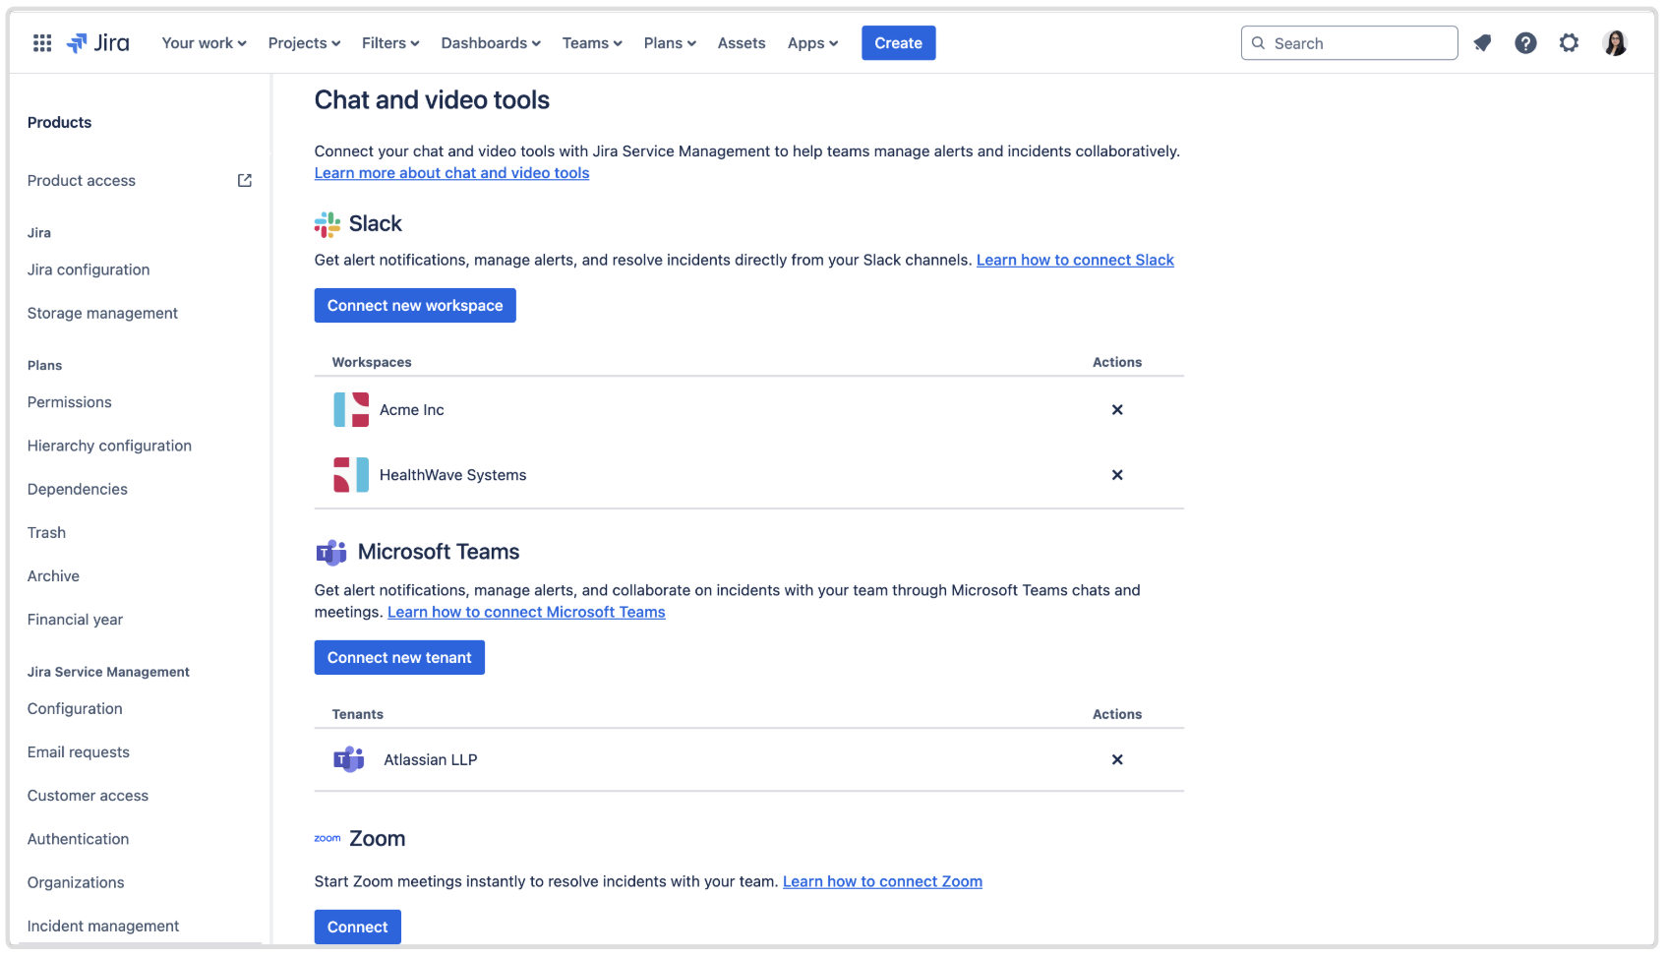The width and height of the screenshot is (1666, 958).
Task: Click the Microsoft Teams logo icon
Action: (x=331, y=552)
